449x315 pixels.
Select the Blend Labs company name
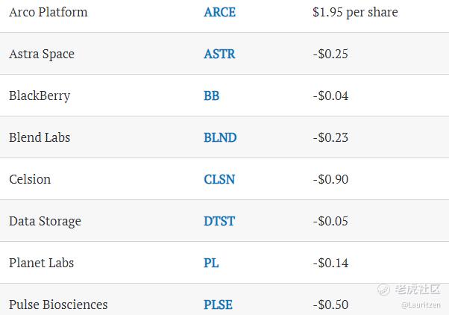pyautogui.click(x=40, y=137)
